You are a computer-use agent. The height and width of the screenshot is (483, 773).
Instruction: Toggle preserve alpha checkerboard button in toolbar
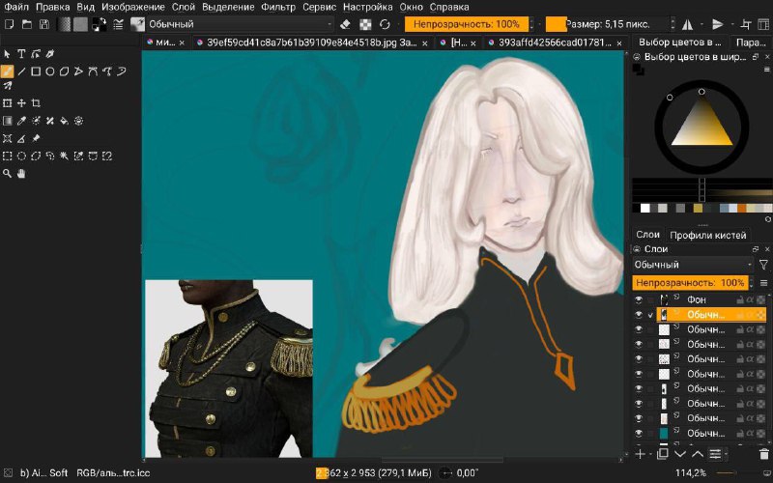365,24
